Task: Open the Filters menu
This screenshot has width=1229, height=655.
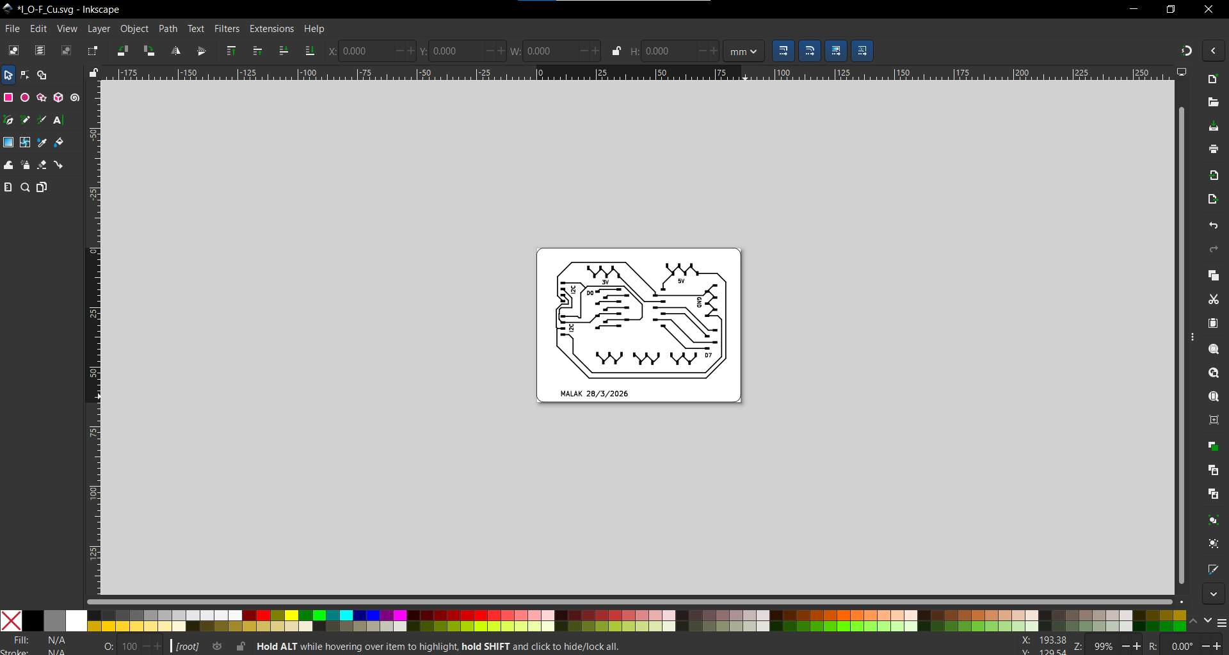Action: coord(227,29)
